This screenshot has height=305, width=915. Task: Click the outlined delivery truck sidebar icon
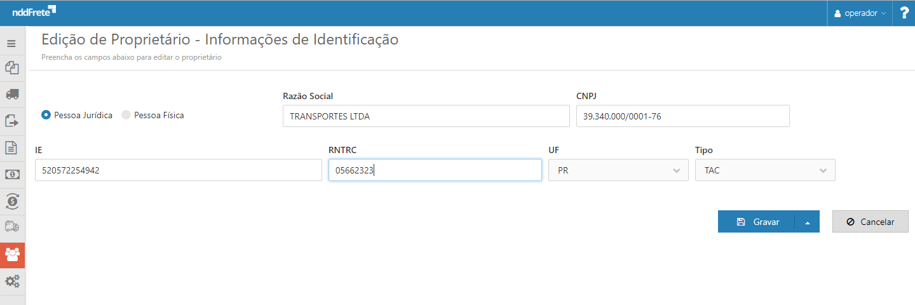(x=11, y=227)
